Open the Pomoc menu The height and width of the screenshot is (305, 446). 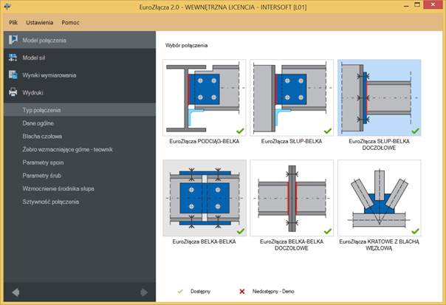[x=70, y=22]
